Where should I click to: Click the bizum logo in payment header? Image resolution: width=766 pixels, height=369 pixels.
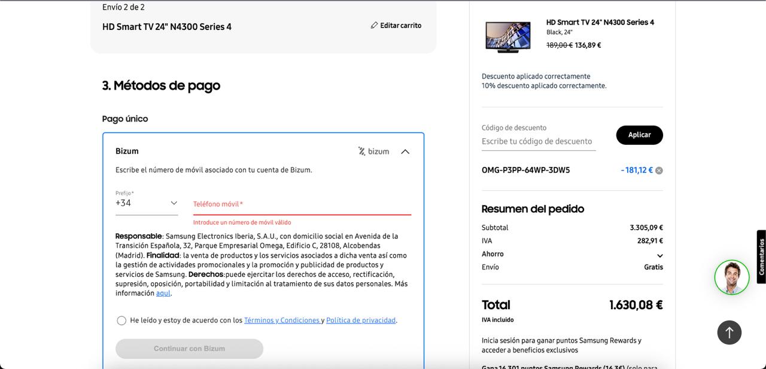374,151
